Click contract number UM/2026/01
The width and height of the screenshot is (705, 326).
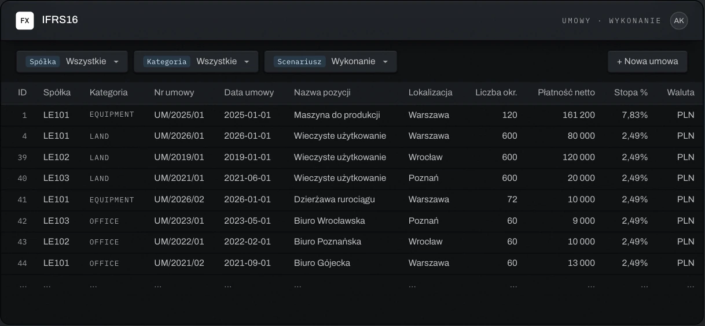(179, 136)
